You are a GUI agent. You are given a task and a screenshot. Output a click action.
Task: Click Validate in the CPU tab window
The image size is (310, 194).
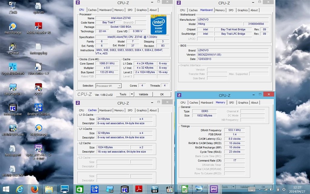[143, 94]
